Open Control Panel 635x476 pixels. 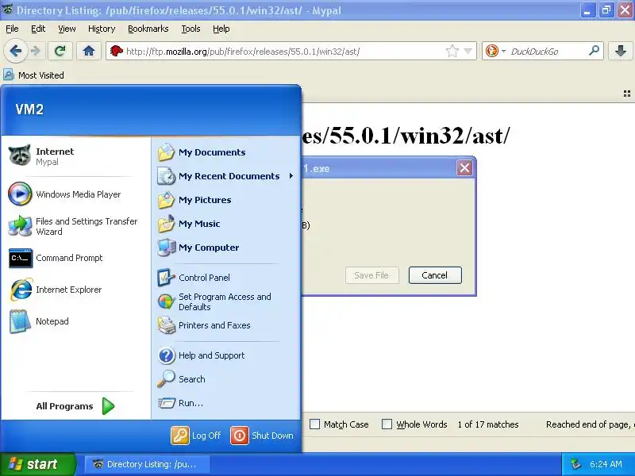[x=226, y=278]
